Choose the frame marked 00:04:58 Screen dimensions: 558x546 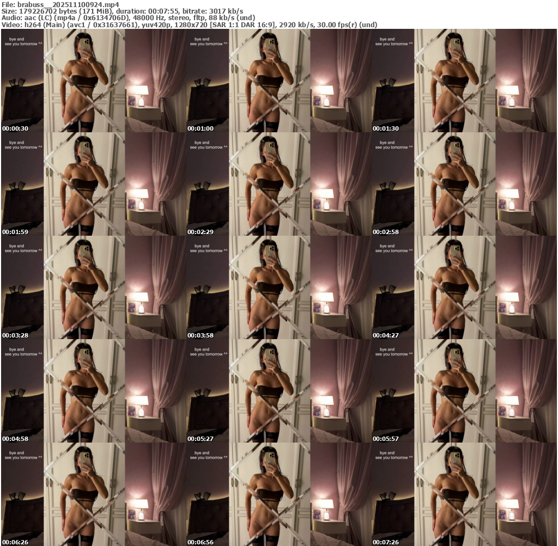click(x=94, y=391)
